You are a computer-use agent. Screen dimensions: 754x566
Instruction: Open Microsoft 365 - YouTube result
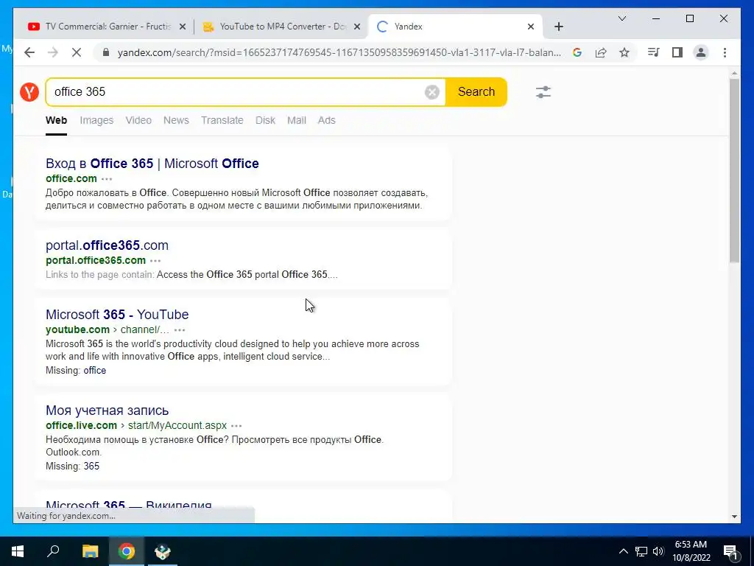[x=117, y=315]
